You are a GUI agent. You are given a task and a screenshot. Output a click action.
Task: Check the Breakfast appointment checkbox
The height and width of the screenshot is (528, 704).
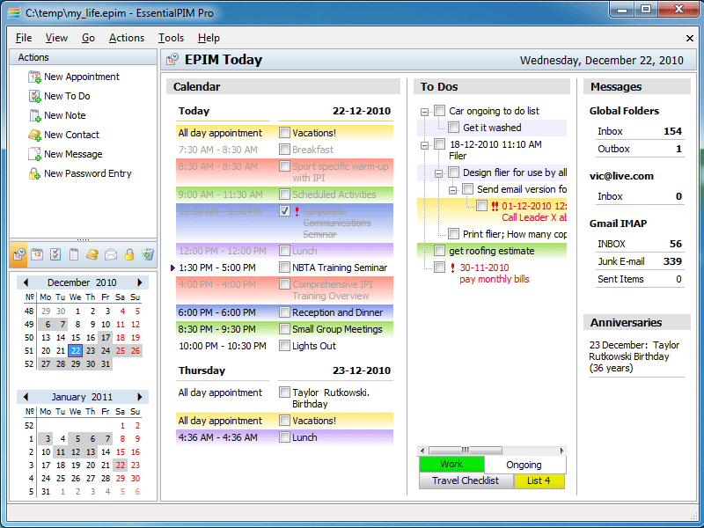pyautogui.click(x=284, y=149)
